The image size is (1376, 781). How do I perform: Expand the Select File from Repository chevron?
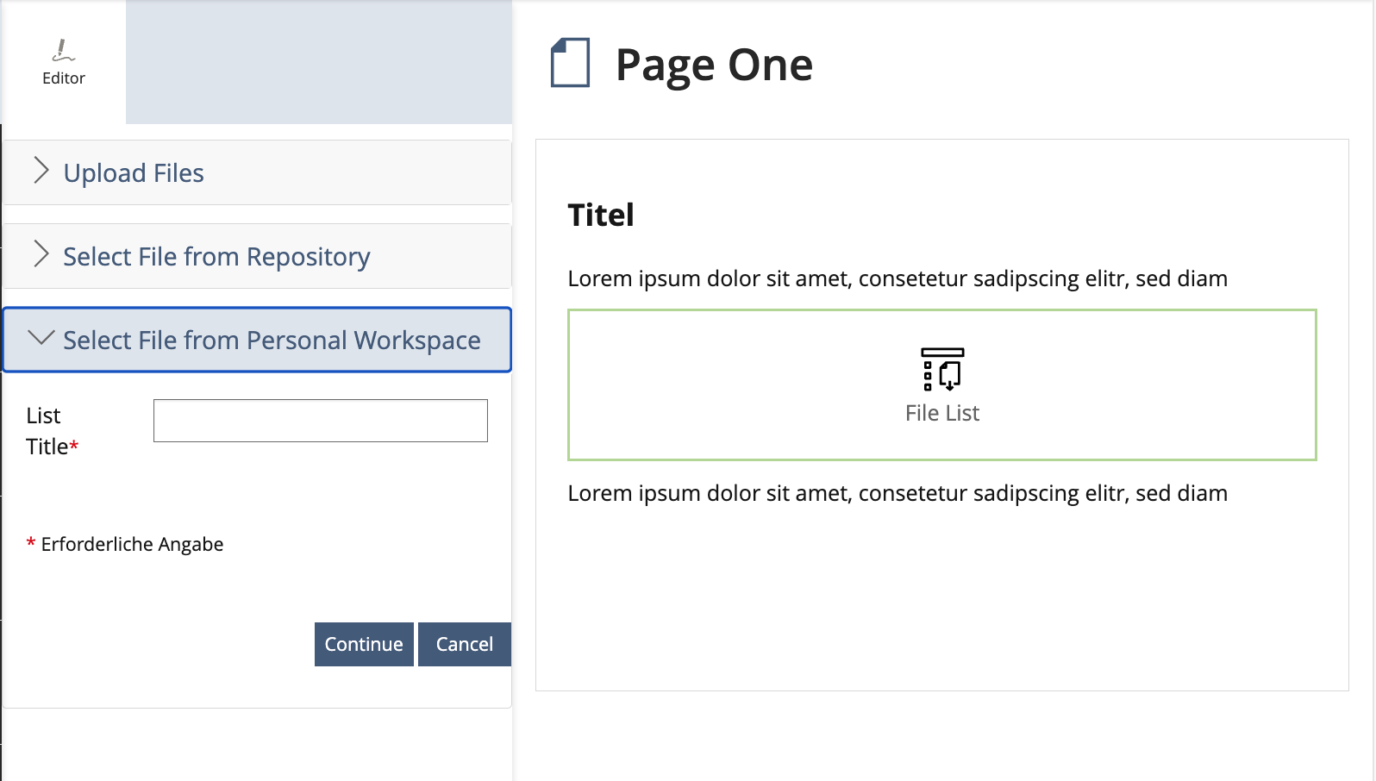41,254
